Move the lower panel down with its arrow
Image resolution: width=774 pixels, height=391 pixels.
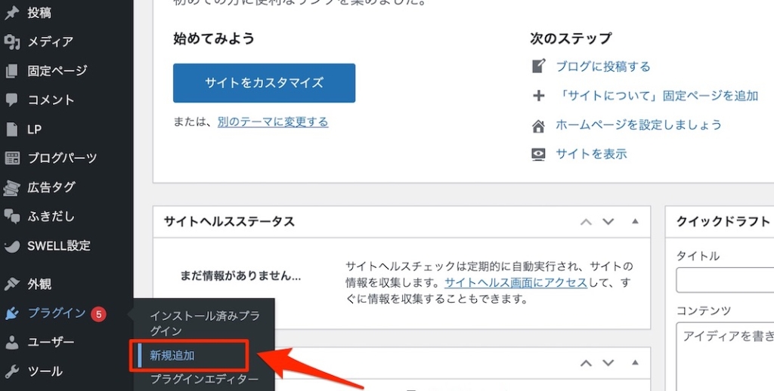[608, 363]
